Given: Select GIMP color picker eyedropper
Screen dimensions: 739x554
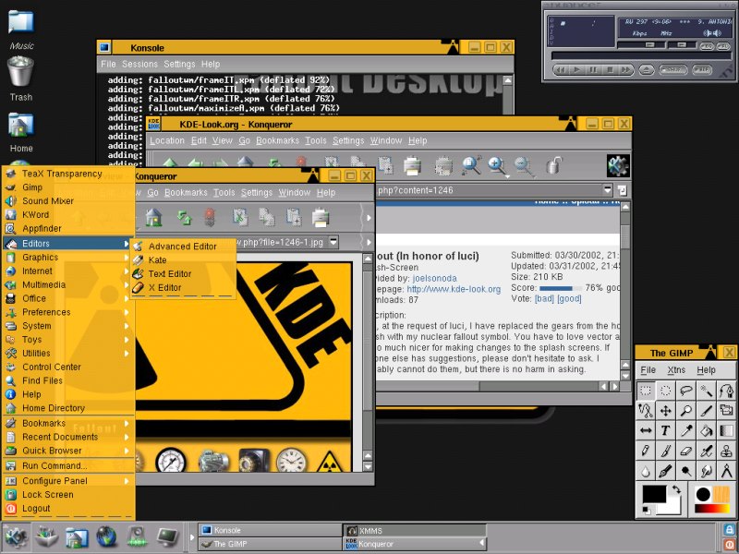Looking at the screenshot, I should pyautogui.click(x=685, y=430).
